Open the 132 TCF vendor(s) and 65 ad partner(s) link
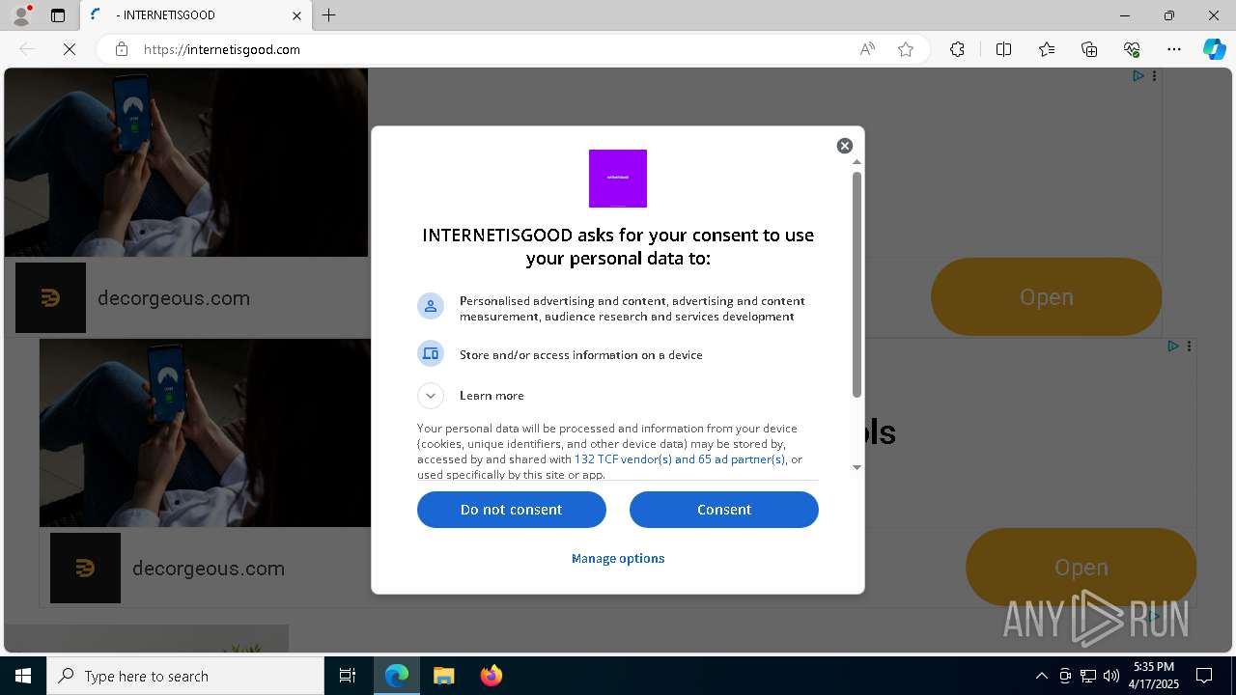The height and width of the screenshot is (695, 1236). [x=680, y=459]
